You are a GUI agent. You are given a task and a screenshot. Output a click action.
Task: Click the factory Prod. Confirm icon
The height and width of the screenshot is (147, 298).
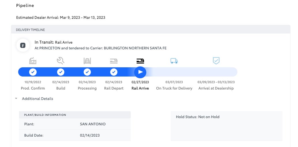click(x=33, y=61)
